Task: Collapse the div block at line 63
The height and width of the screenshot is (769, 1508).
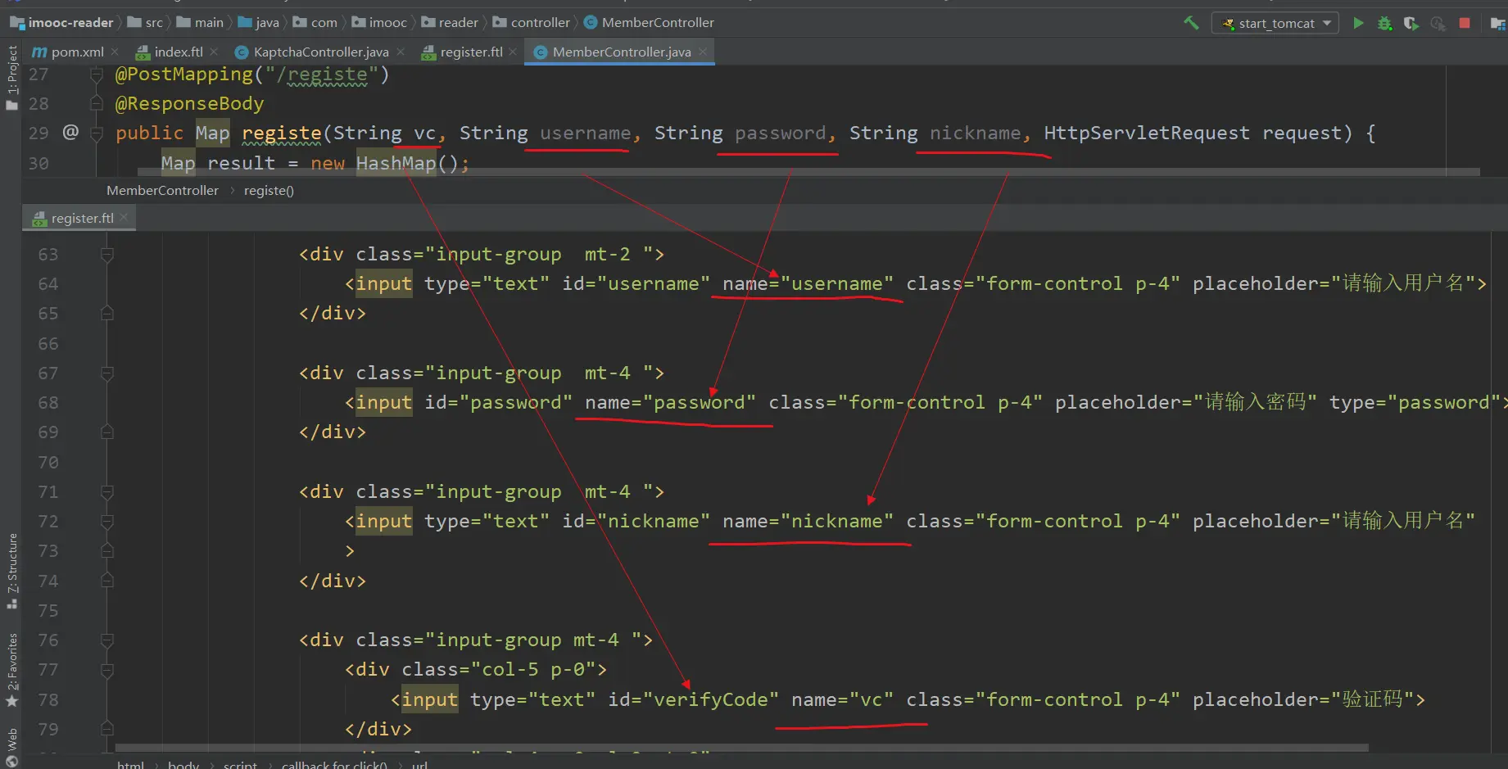Action: 106,255
